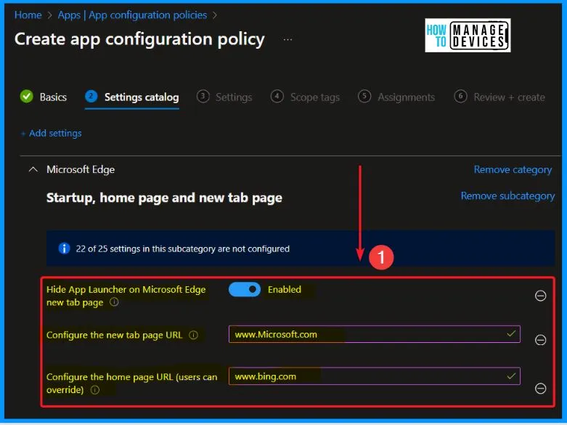Remove the home page URL setting with its minus icon
The image size is (567, 425).
click(x=540, y=389)
